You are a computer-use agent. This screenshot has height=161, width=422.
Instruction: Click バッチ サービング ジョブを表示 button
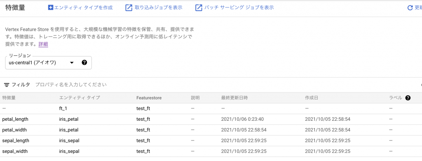[234, 7]
